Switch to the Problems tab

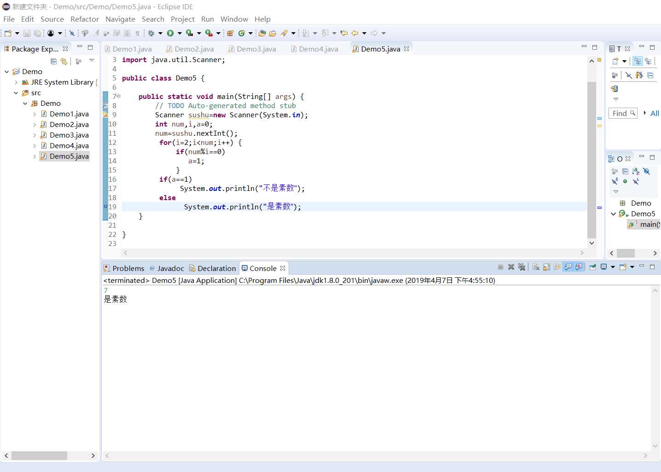tap(124, 268)
